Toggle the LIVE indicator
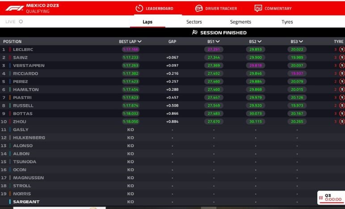 coord(21,21)
